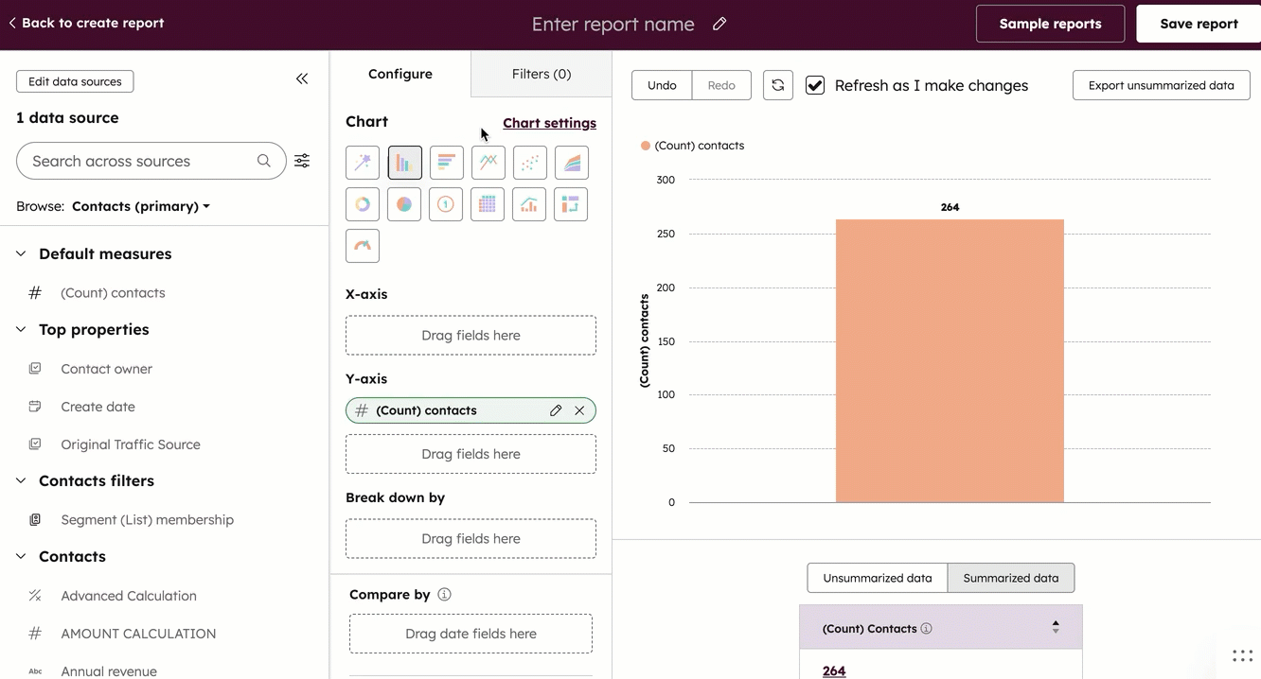Image resolution: width=1261 pixels, height=679 pixels.
Task: Click the edit pencil on (Count) contacts field
Action: 556,409
